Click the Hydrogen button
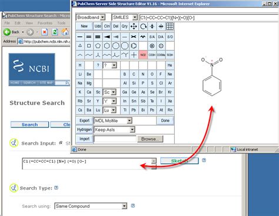 pyautogui.click(x=84, y=130)
